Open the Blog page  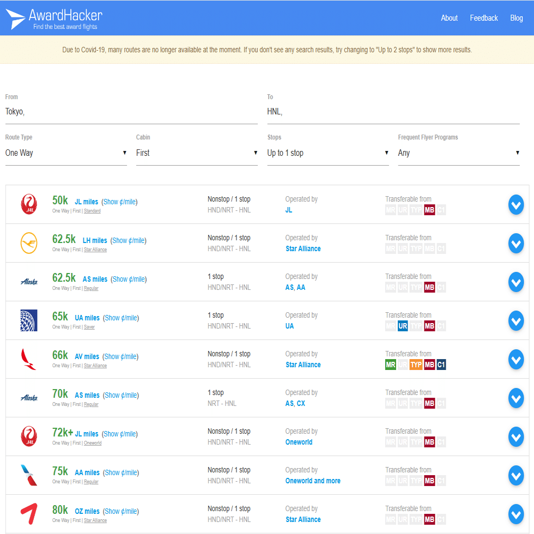tap(517, 18)
